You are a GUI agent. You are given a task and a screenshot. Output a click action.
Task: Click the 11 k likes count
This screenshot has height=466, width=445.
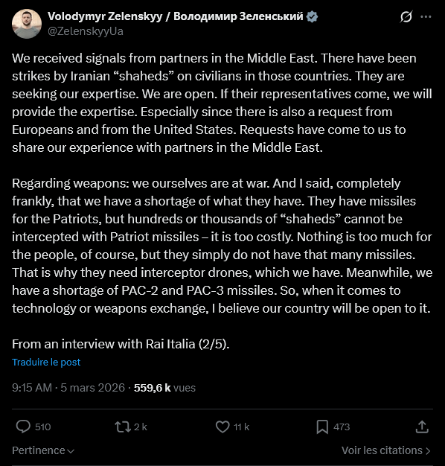[241, 427]
